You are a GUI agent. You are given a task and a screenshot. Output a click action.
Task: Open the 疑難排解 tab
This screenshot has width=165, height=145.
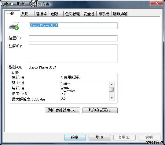click(120, 14)
